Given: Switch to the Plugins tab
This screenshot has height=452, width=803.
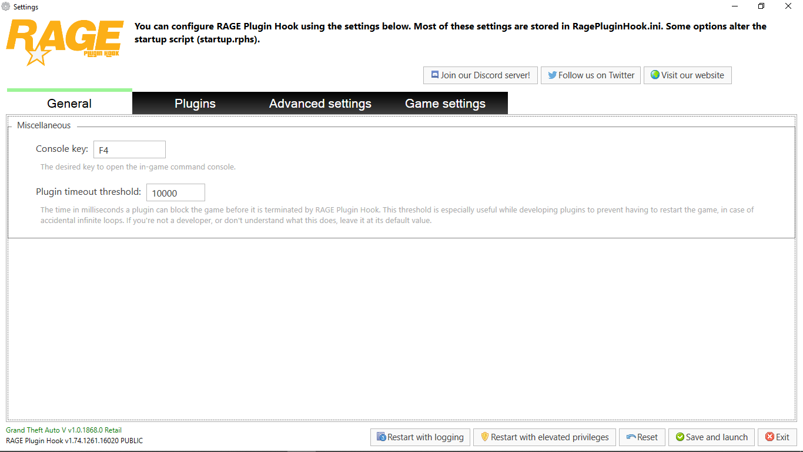Looking at the screenshot, I should (195, 103).
